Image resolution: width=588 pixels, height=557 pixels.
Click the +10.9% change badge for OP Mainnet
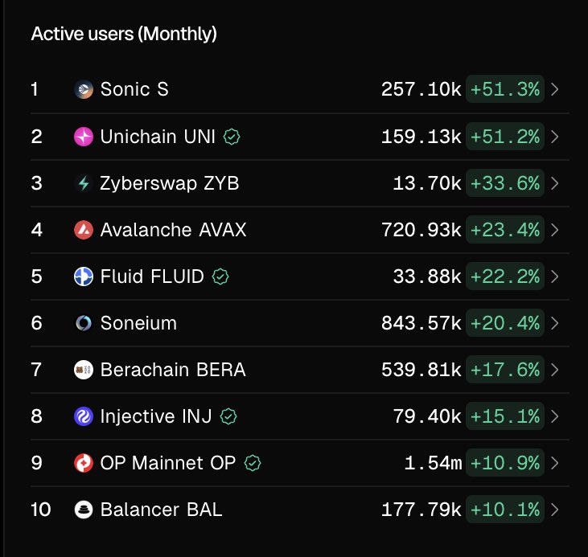pos(505,463)
